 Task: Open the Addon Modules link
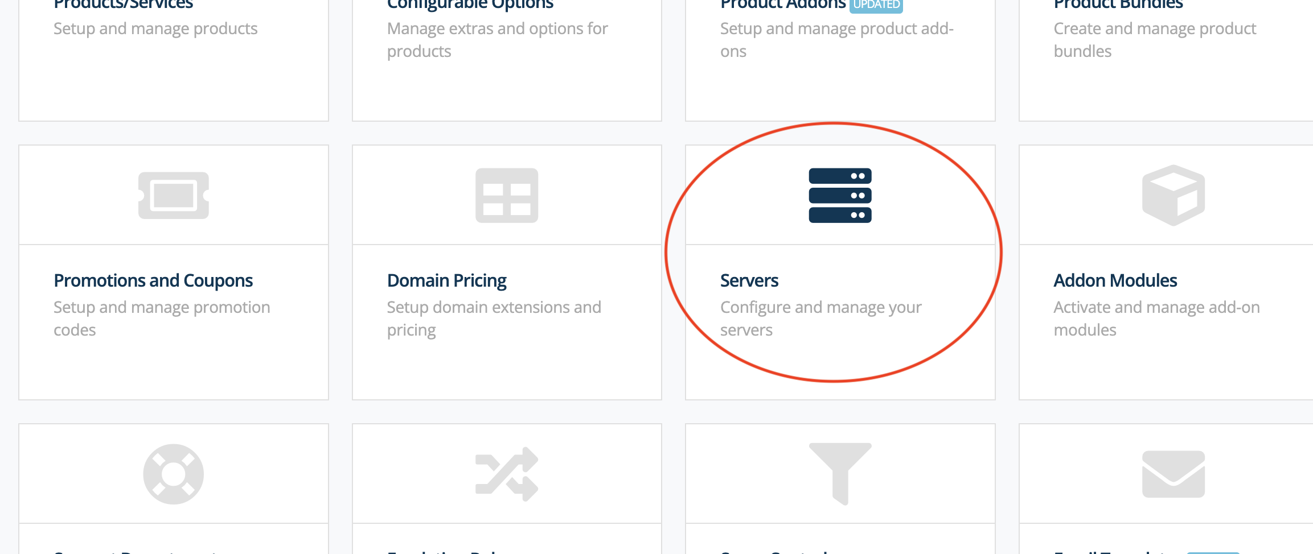1115,280
